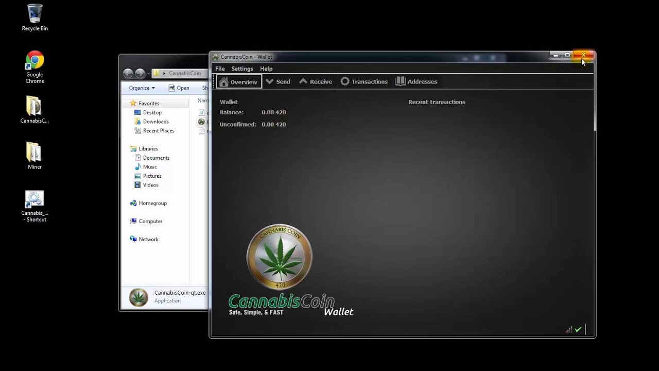Select the third blank file icon in Explorer
The width and height of the screenshot is (659, 371).
coord(202,131)
